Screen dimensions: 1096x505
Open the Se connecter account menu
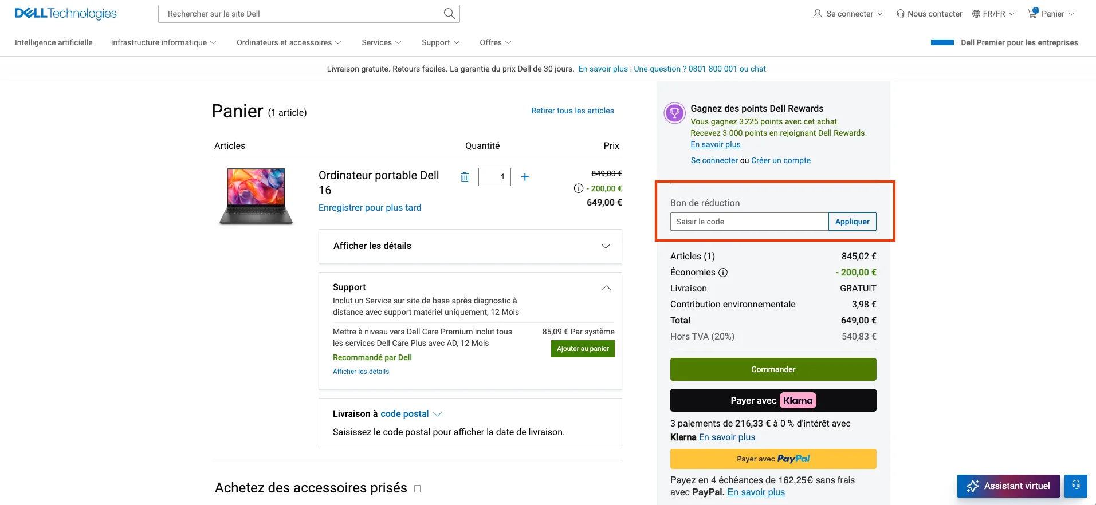(848, 14)
